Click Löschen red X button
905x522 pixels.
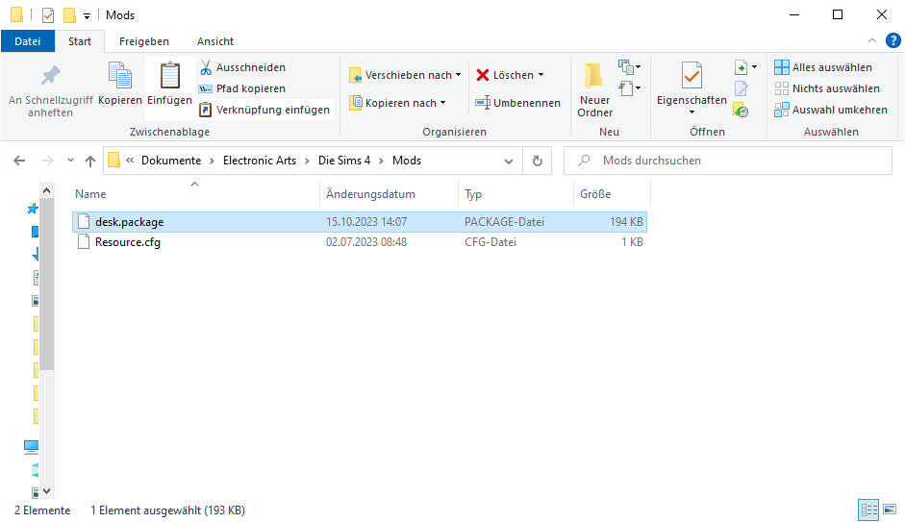505,75
